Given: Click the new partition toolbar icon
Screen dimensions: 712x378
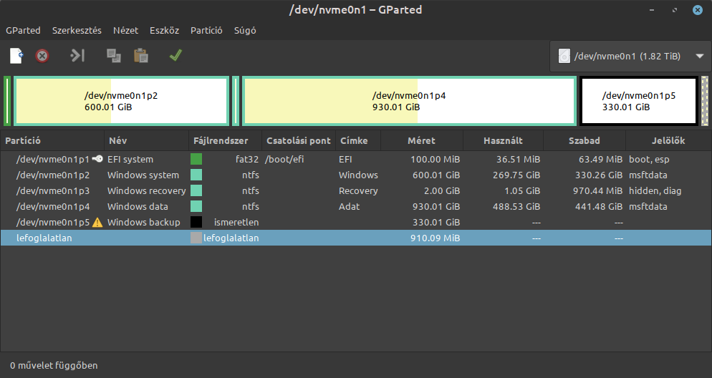Looking at the screenshot, I should 16,56.
